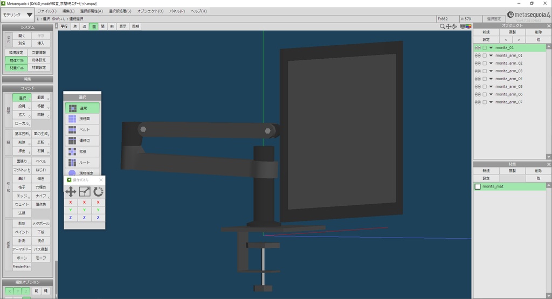Click the 選択固定 button
The height and width of the screenshot is (299, 552).
[494, 19]
